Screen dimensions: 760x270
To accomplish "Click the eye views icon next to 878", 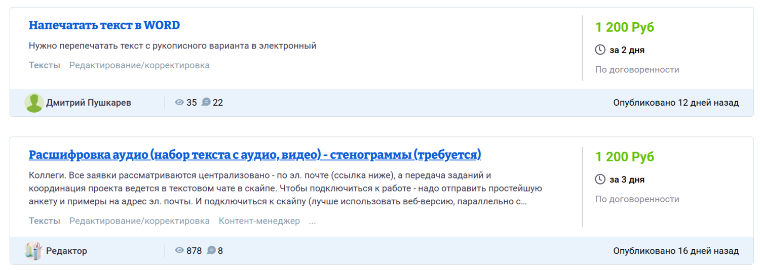I will pos(179,250).
